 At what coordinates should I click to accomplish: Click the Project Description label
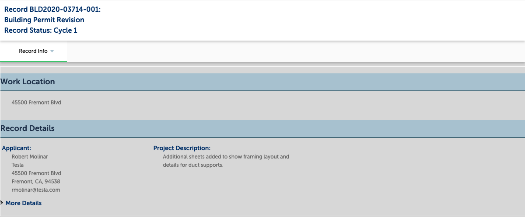[182, 148]
